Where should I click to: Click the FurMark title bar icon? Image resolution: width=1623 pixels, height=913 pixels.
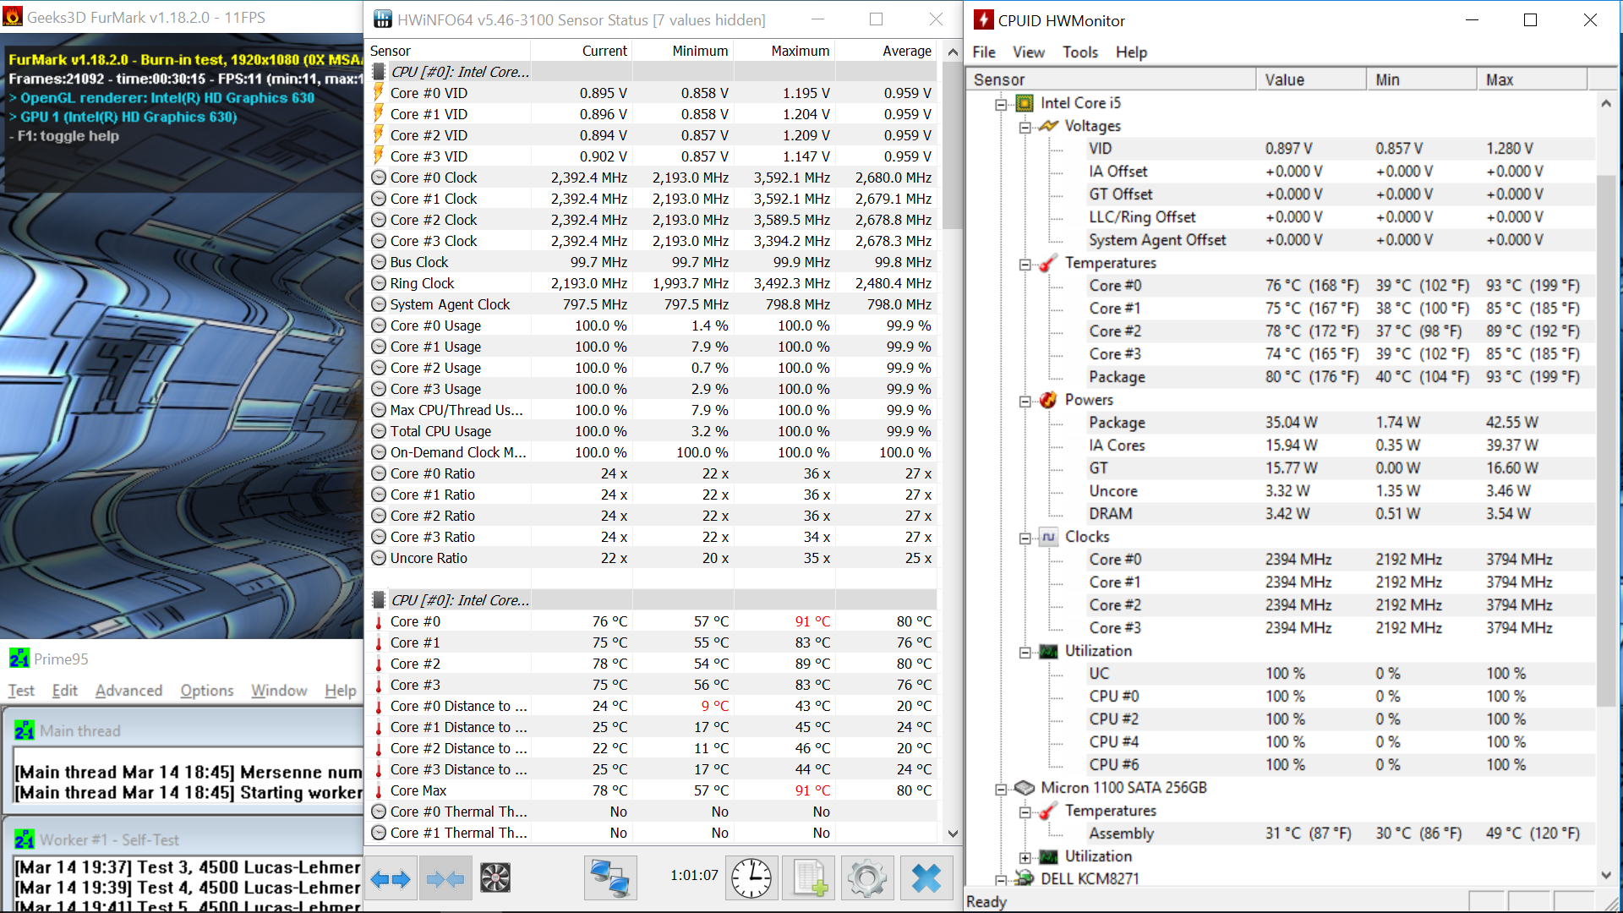tap(12, 16)
